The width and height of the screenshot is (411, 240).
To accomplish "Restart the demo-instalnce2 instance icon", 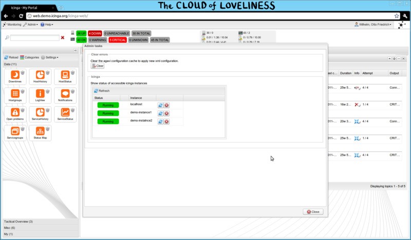I will tap(160, 122).
